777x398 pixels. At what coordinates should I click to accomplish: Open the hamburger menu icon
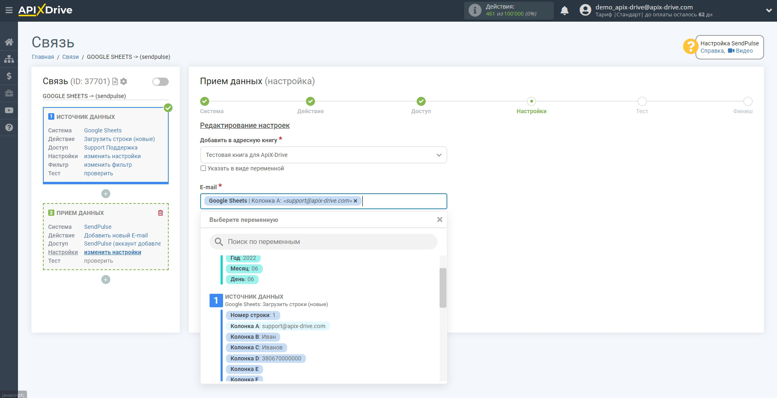point(9,10)
